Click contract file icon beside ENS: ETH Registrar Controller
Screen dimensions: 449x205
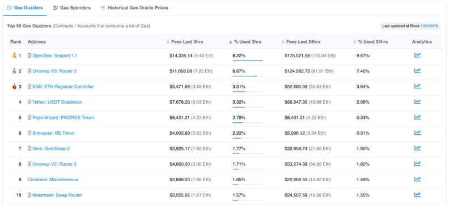pos(29,86)
